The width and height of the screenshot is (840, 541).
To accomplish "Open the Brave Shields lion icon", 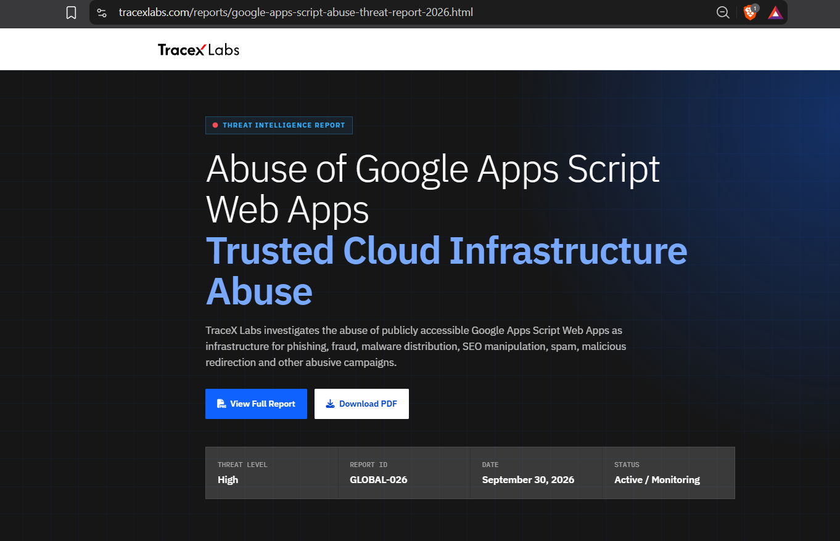I will (751, 12).
